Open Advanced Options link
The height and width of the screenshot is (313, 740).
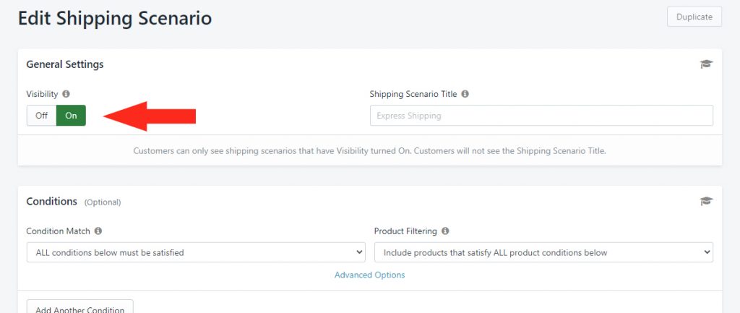coord(369,275)
